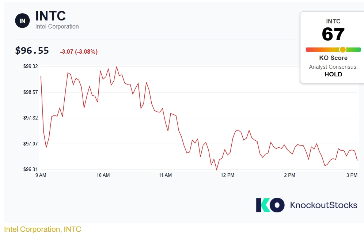Click the -3.07 (-3.08%) change value
This screenshot has height=235, width=364.
click(x=79, y=52)
